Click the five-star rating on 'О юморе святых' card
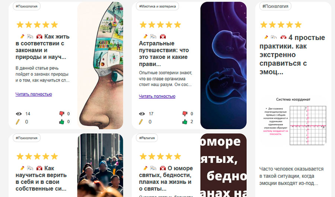The image size is (335, 197). click(160, 157)
